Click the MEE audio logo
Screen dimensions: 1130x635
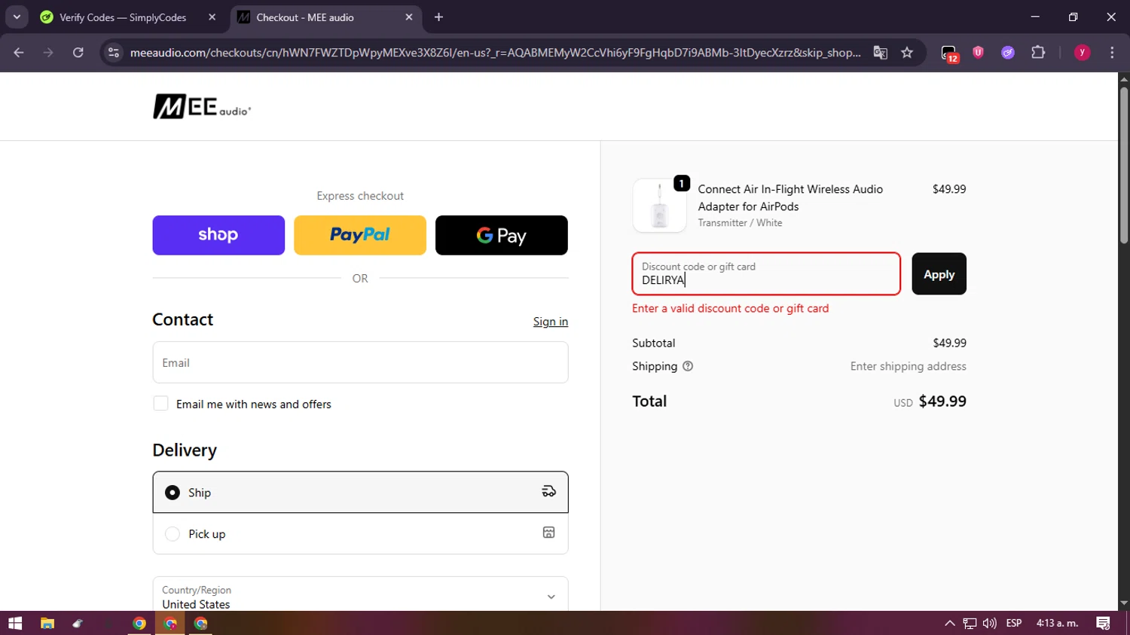tap(202, 106)
